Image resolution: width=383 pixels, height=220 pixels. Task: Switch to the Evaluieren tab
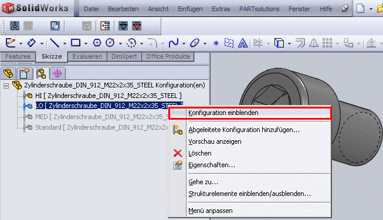point(87,56)
